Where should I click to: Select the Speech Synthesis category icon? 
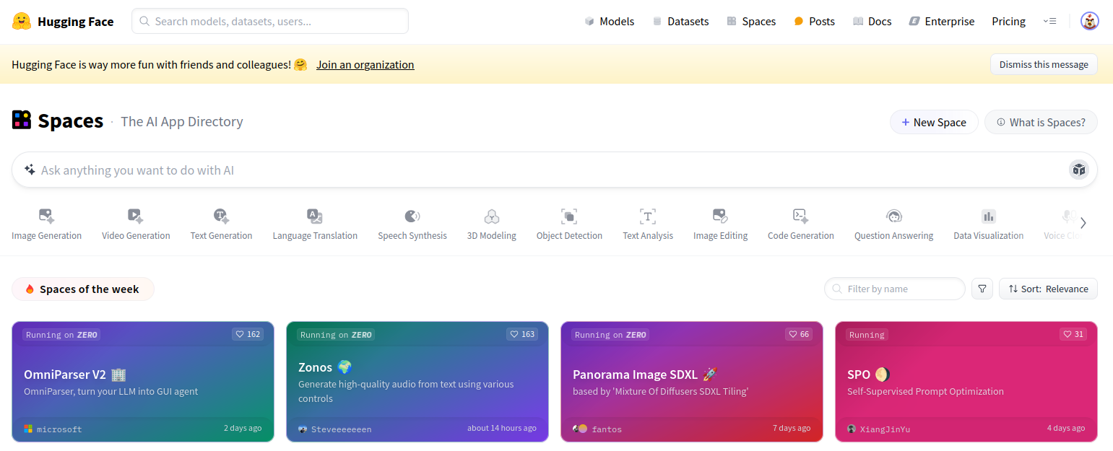[x=412, y=216]
